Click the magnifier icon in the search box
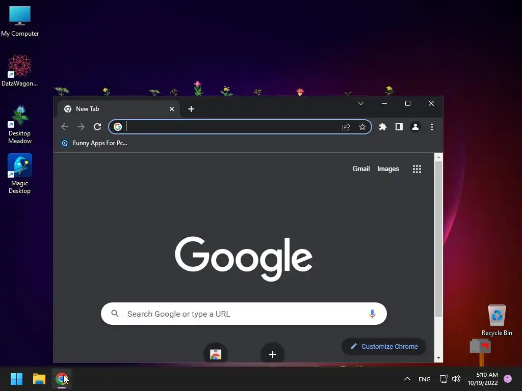The image size is (522, 391). pyautogui.click(x=115, y=314)
